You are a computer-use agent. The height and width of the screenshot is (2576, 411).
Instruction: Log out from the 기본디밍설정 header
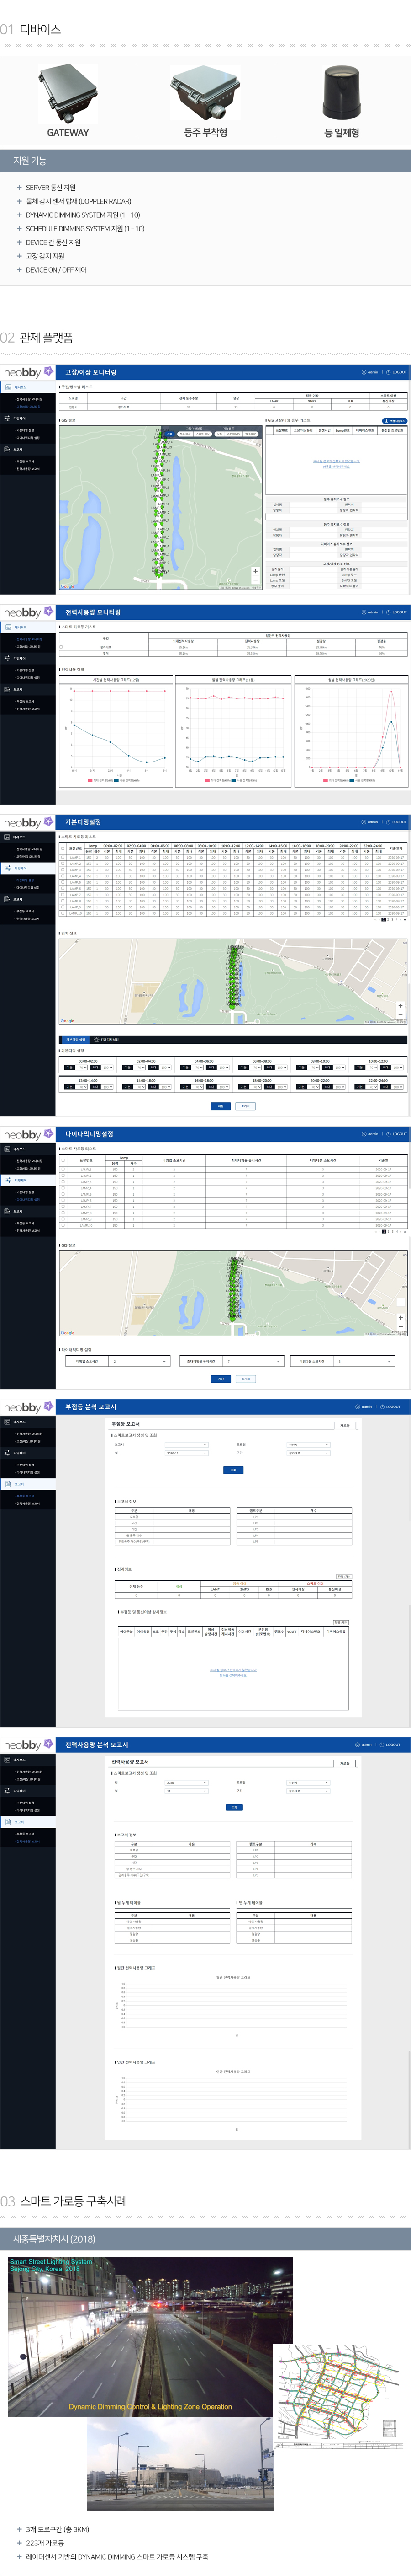point(396,822)
